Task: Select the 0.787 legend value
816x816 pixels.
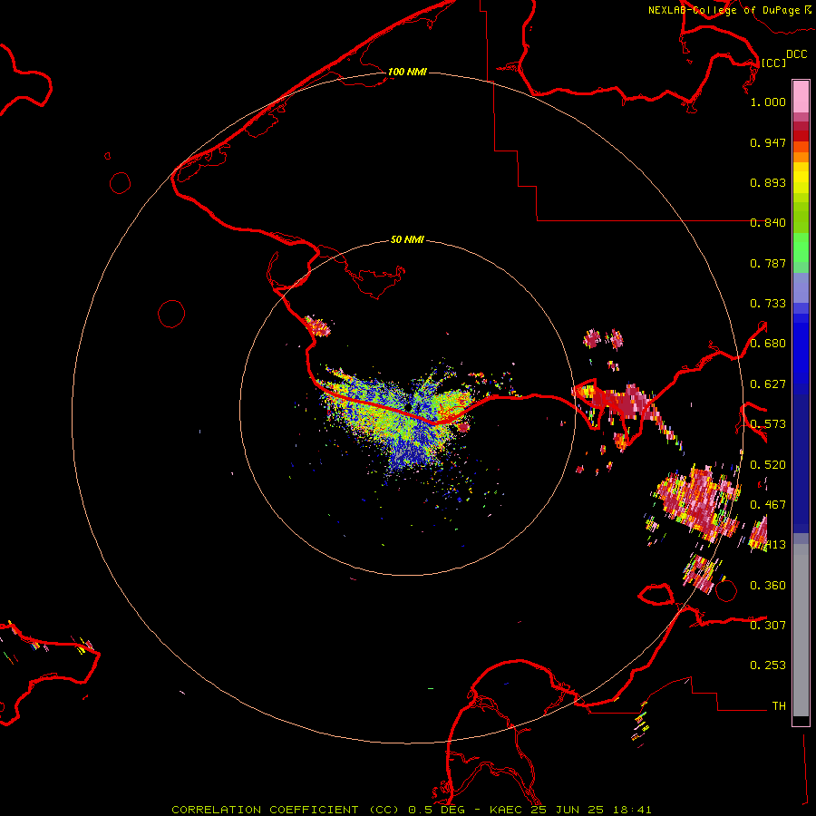Action: (768, 263)
